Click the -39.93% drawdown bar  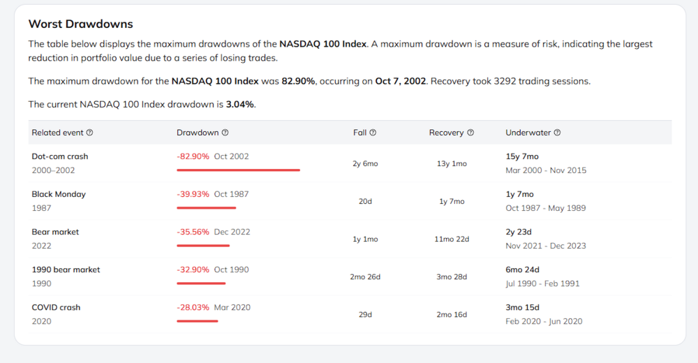pyautogui.click(x=206, y=208)
